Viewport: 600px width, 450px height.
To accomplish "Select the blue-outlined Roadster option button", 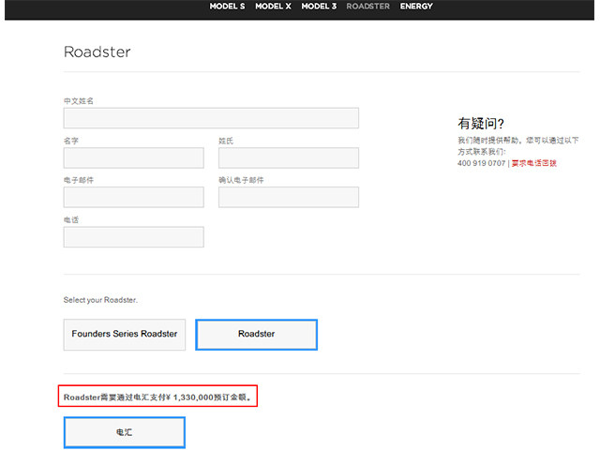I will click(256, 334).
